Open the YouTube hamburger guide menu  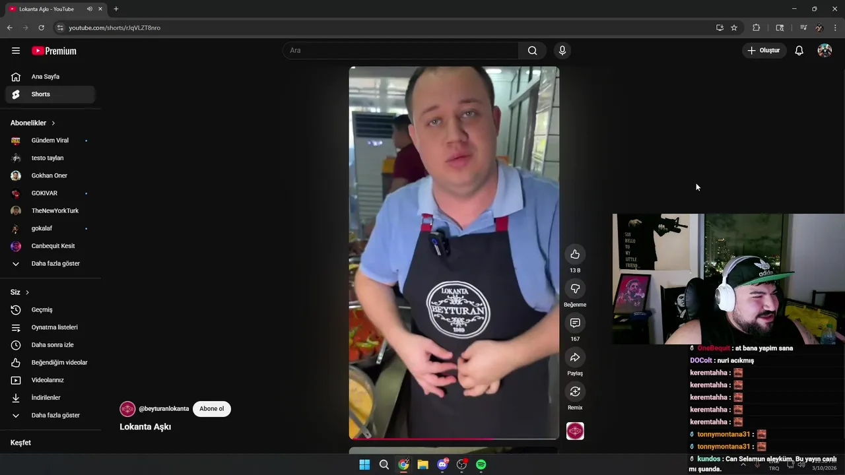(16, 51)
